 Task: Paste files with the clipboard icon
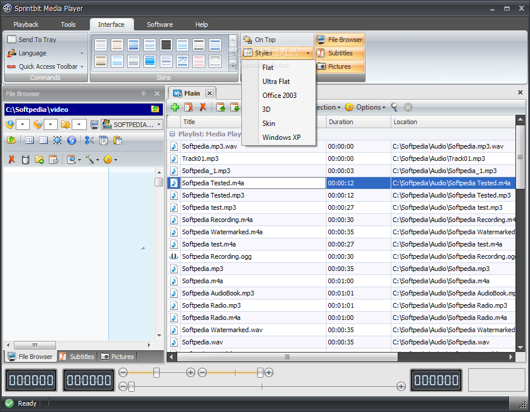118,140
